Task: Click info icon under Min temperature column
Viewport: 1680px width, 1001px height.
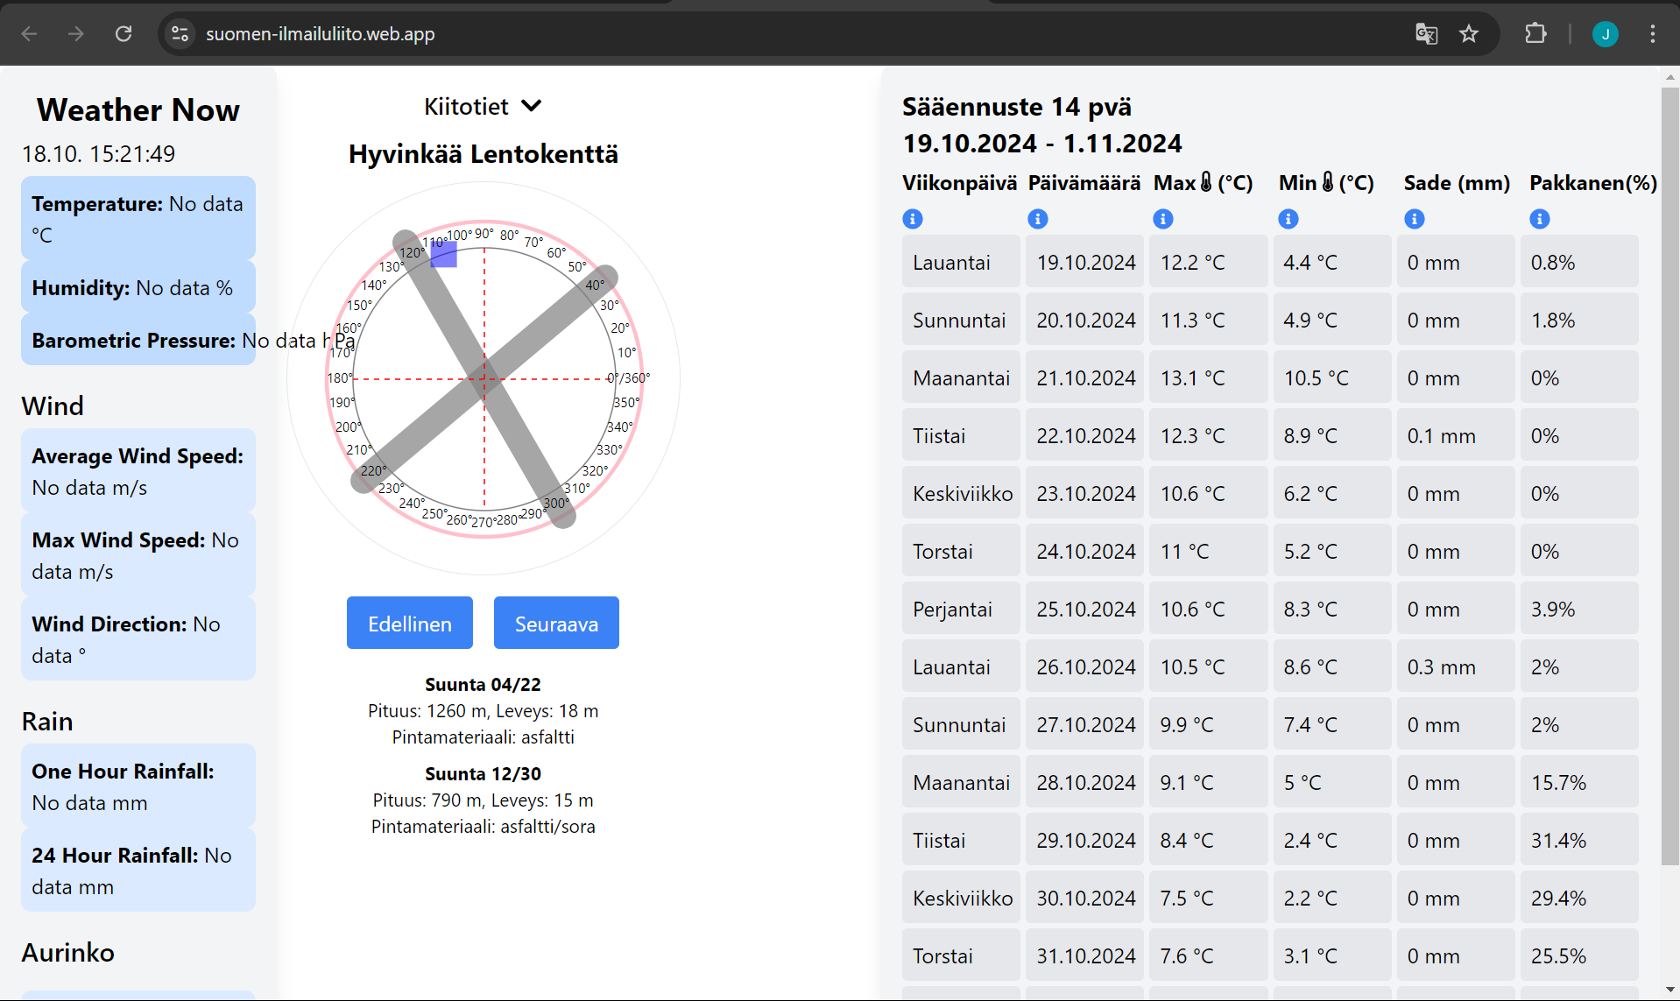Action: click(x=1288, y=219)
